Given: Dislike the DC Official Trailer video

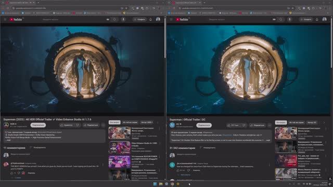Looking at the screenshot, I should coord(244,126).
